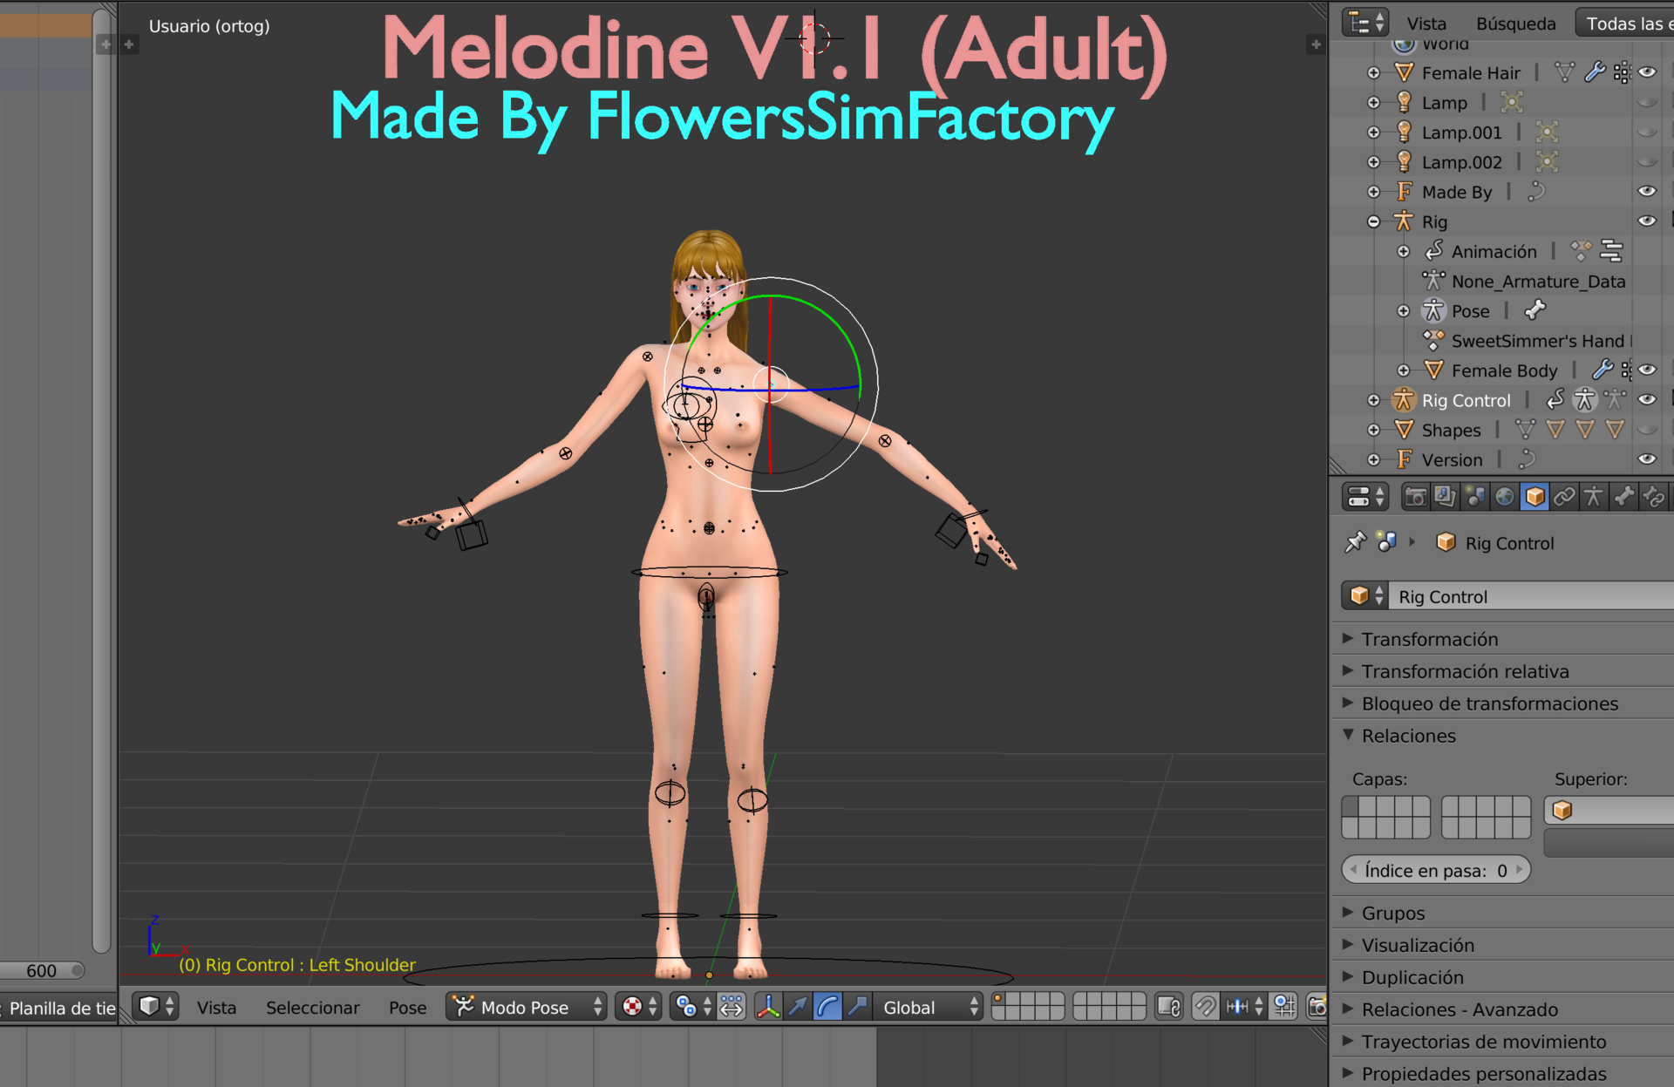
Task: Toggle visibility of Shapes
Action: (1647, 430)
